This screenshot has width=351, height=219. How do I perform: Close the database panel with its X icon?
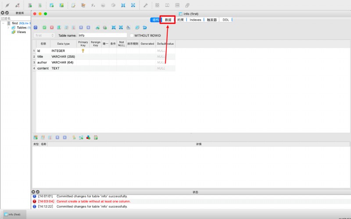point(3,13)
